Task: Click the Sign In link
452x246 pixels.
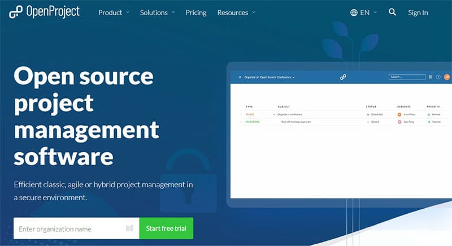Action: [418, 12]
